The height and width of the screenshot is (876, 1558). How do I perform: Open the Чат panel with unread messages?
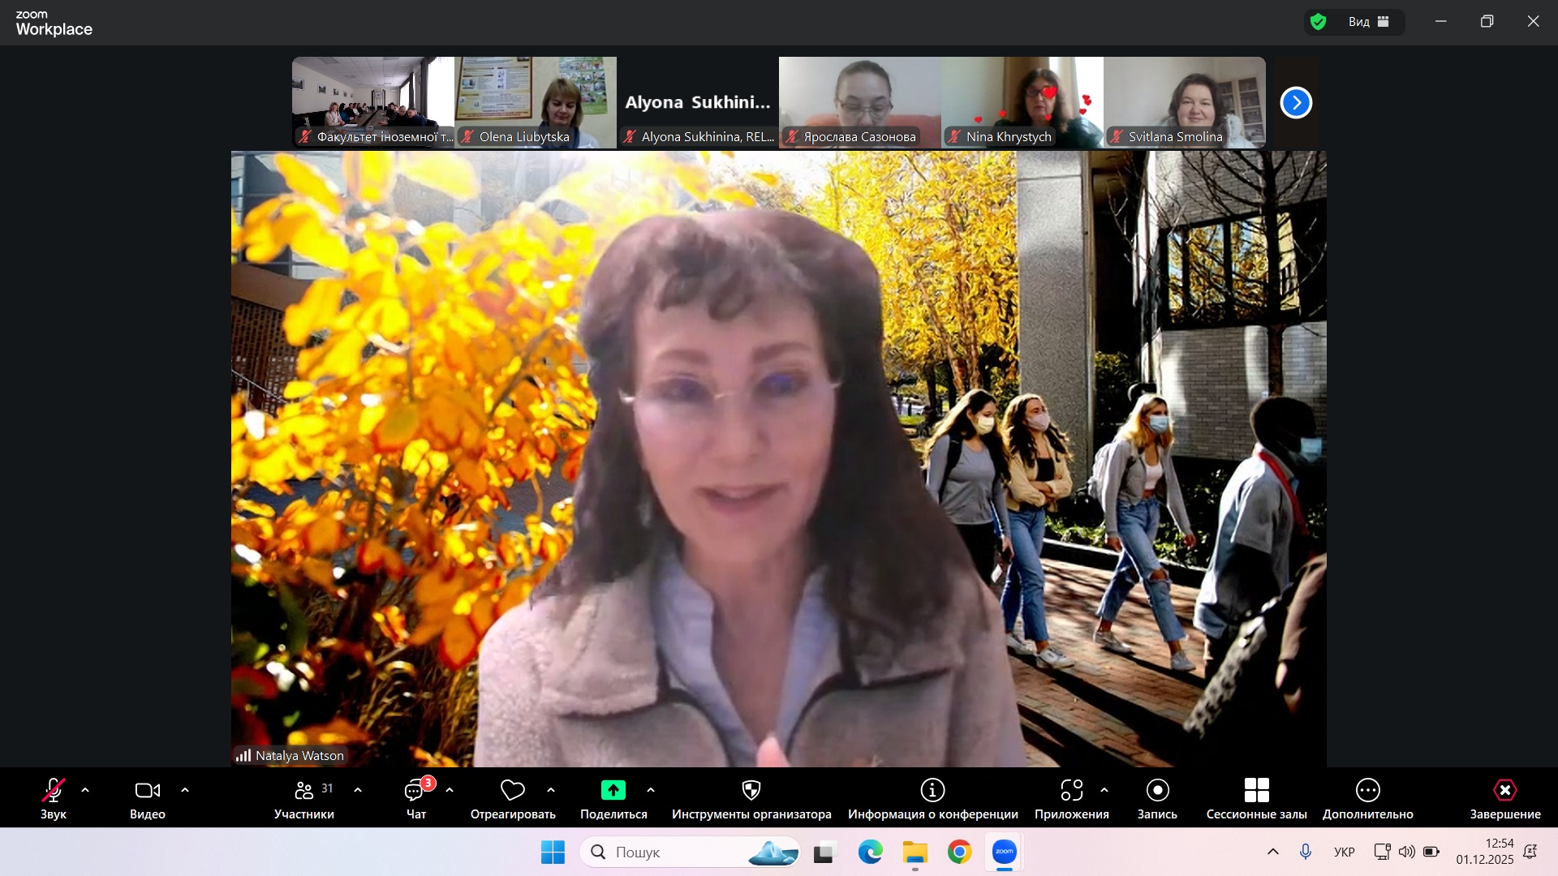(x=415, y=790)
